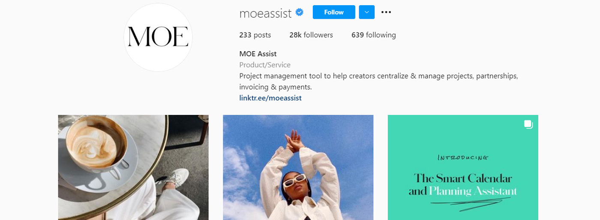The height and width of the screenshot is (220, 600).
Task: Click the blue verified badge
Action: click(x=300, y=12)
